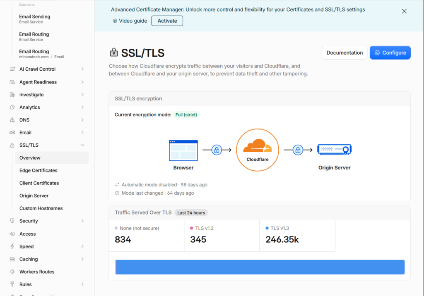Click the DNS network icon
The width and height of the screenshot is (424, 296).
pos(12,120)
